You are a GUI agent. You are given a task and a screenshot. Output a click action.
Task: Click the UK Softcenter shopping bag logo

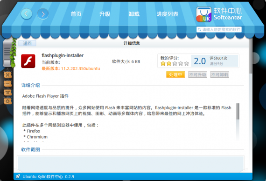203,14
